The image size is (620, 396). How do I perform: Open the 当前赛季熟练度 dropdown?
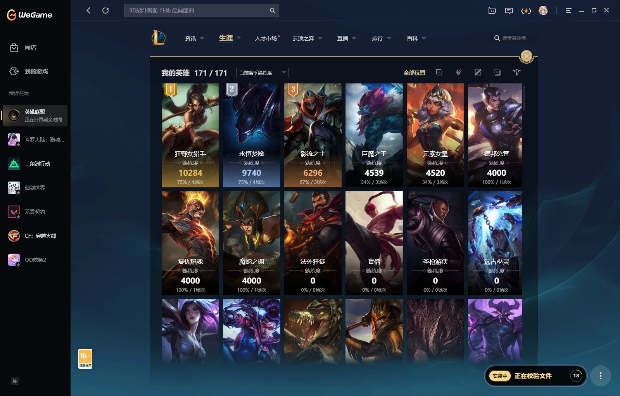[263, 73]
